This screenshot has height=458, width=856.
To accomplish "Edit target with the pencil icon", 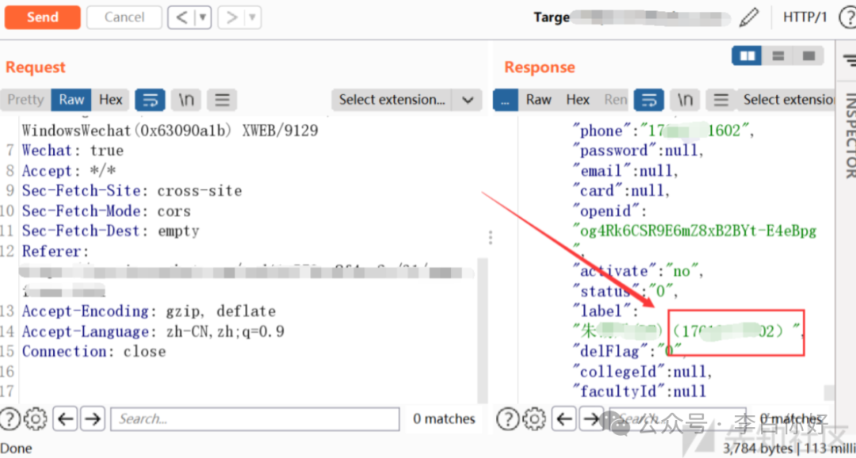I will click(749, 17).
